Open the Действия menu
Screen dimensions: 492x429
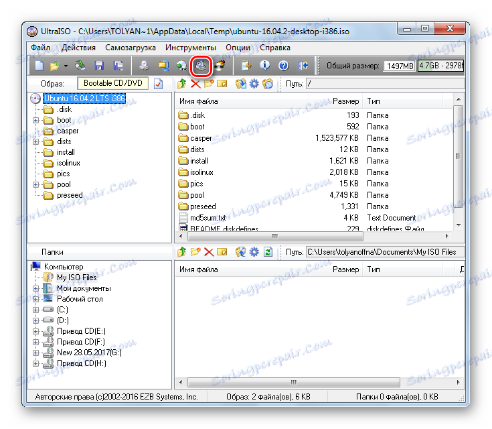pos(78,48)
